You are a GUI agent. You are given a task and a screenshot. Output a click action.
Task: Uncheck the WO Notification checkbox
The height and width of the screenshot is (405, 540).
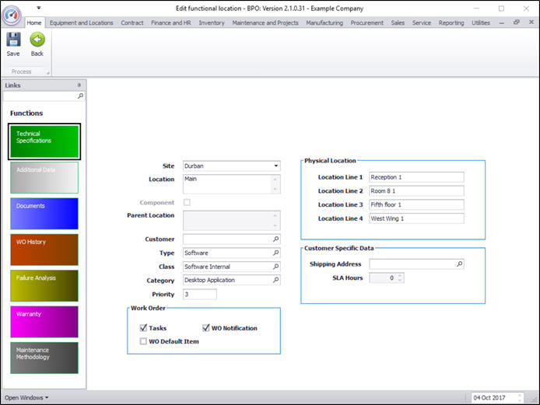pyautogui.click(x=206, y=328)
